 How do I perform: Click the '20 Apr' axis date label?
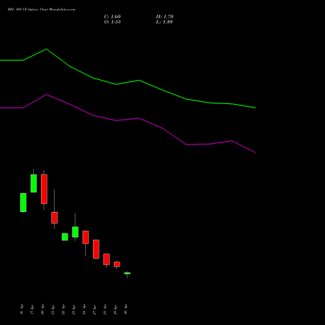(42, 309)
